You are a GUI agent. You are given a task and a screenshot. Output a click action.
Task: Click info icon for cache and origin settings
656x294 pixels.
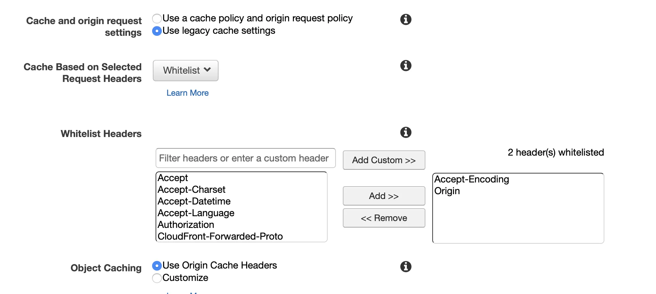coord(406,19)
